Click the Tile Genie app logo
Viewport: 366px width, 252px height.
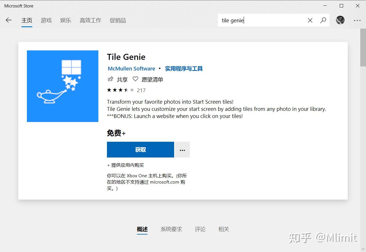63,86
